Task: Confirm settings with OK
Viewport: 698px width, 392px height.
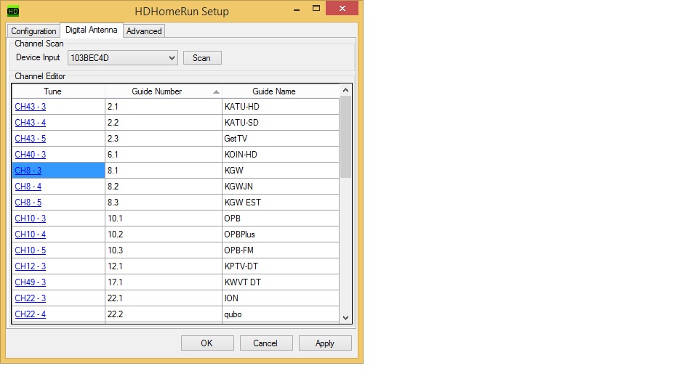Action: point(207,343)
